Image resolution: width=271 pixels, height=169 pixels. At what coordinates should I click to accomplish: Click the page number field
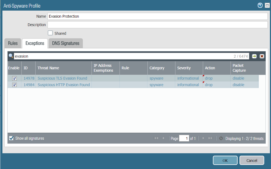[184, 139]
